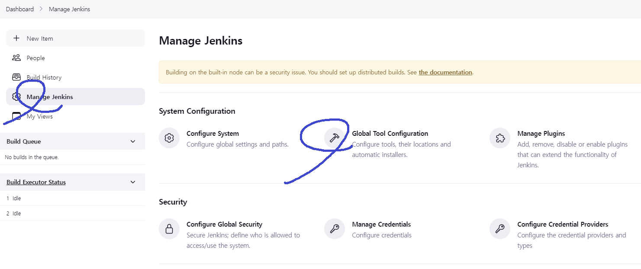Click the breadcrumb separator arrow after Dashboard

pyautogui.click(x=41, y=9)
